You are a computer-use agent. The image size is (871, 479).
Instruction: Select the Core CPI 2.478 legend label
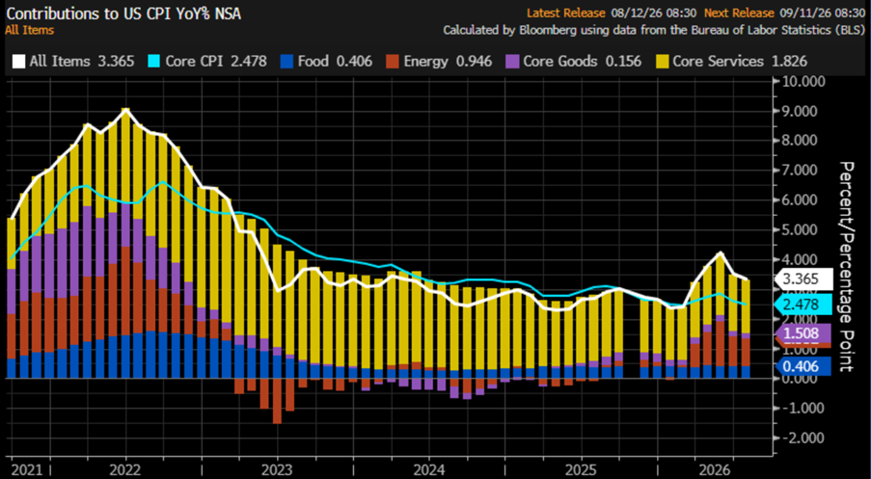click(x=215, y=61)
